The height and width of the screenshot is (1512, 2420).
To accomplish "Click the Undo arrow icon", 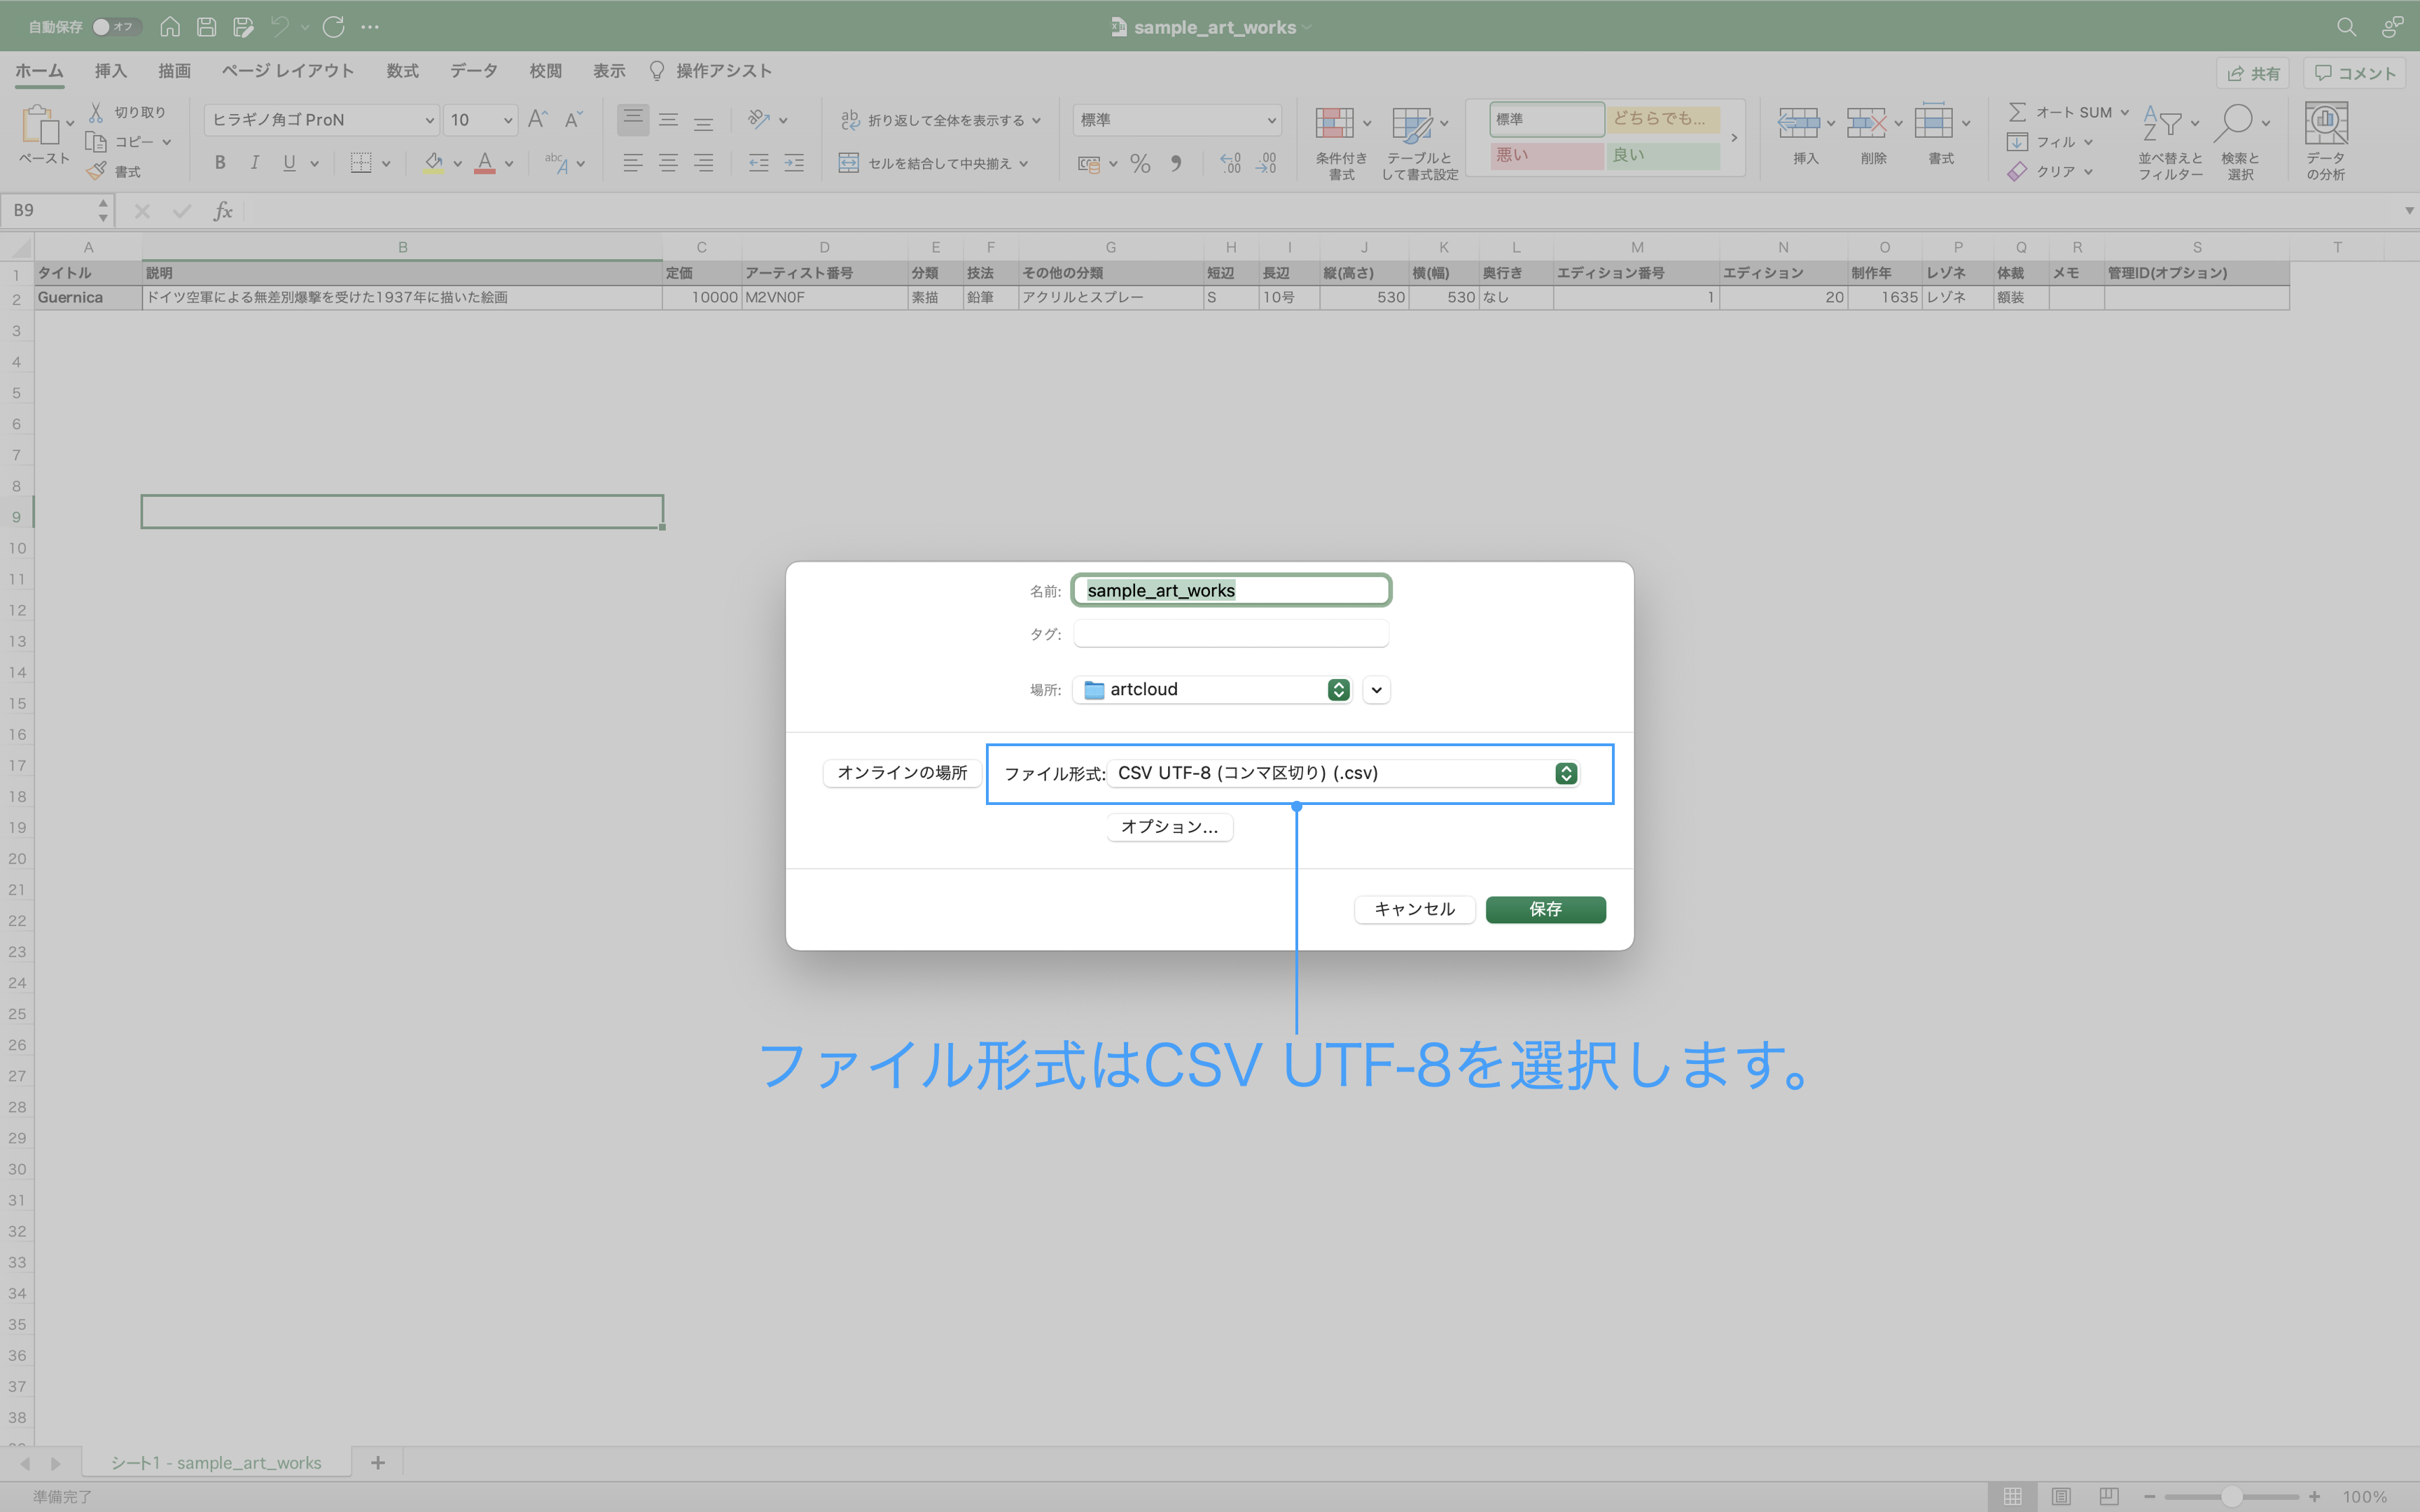I will click(279, 27).
